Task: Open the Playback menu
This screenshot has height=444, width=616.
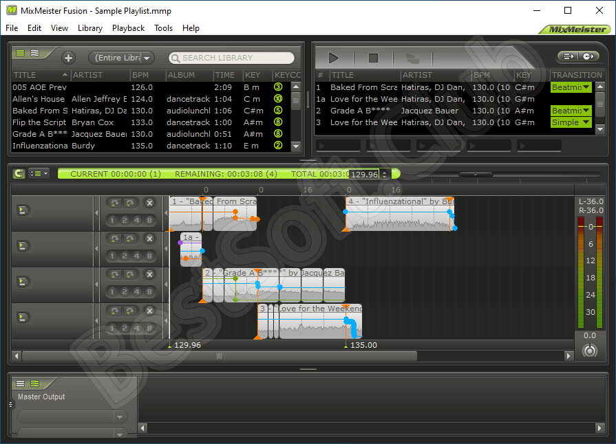Action: [x=128, y=28]
